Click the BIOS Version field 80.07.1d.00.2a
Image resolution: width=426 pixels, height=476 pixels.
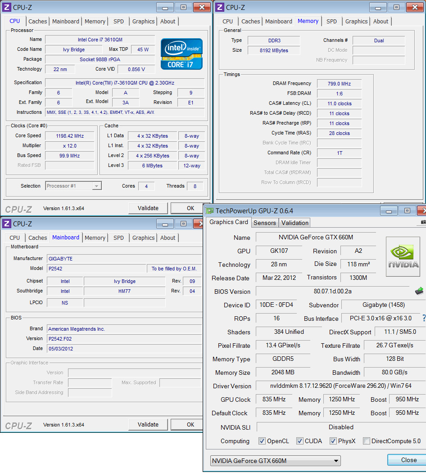click(332, 292)
